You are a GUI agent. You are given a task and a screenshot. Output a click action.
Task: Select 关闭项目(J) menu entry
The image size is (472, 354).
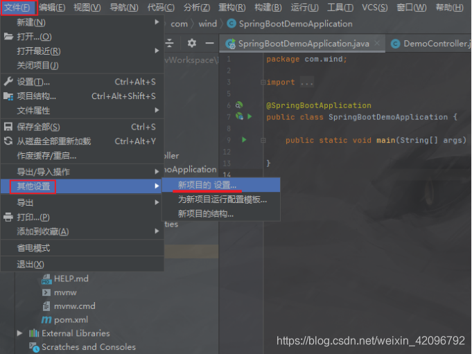(x=82, y=65)
